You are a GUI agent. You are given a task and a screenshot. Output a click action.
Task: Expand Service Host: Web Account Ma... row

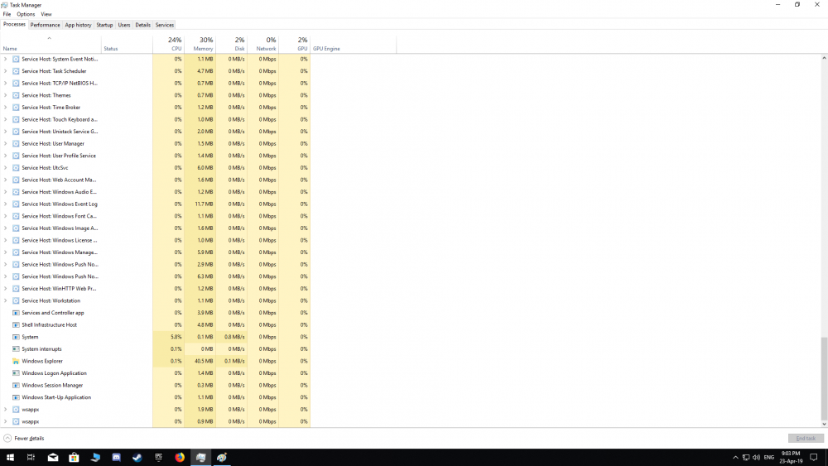tap(5, 180)
